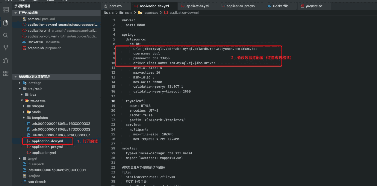Image resolution: width=377 pixels, height=186 pixels.
Task: Place cursor on 'mapper-locations: mapper/*.xml' line
Action: (x=154, y=158)
